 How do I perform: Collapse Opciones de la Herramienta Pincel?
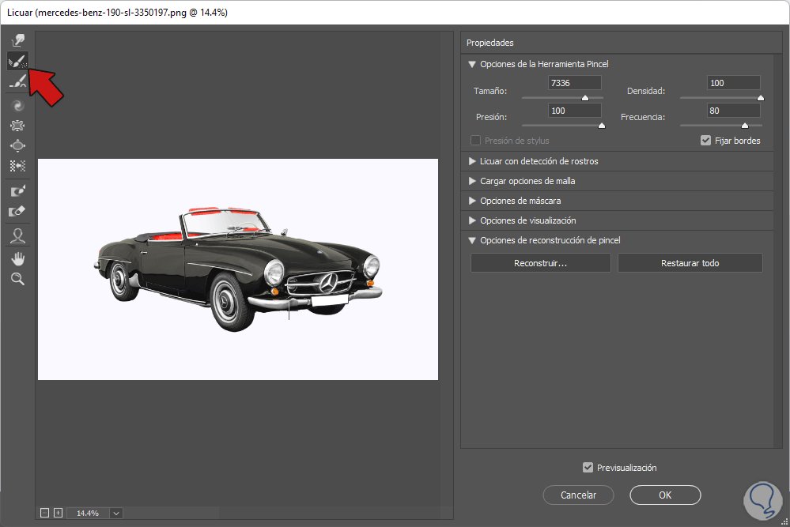[472, 64]
